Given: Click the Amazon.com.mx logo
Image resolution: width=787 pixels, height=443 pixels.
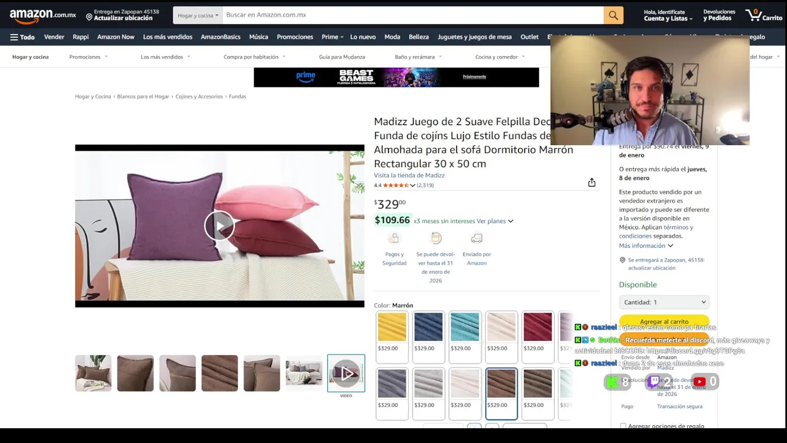Looking at the screenshot, I should 42,15.
